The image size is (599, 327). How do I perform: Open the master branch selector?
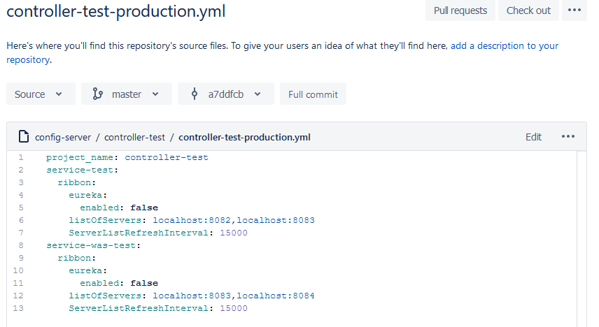(127, 94)
